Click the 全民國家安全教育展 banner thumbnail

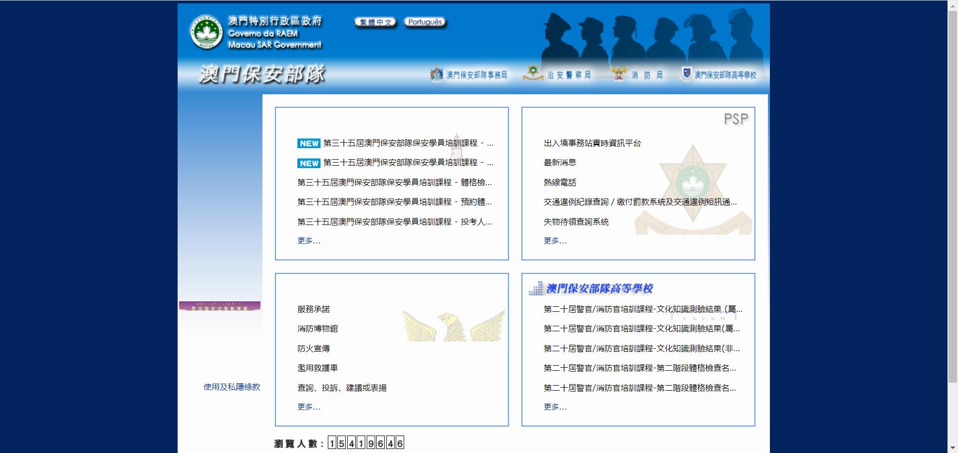click(220, 306)
